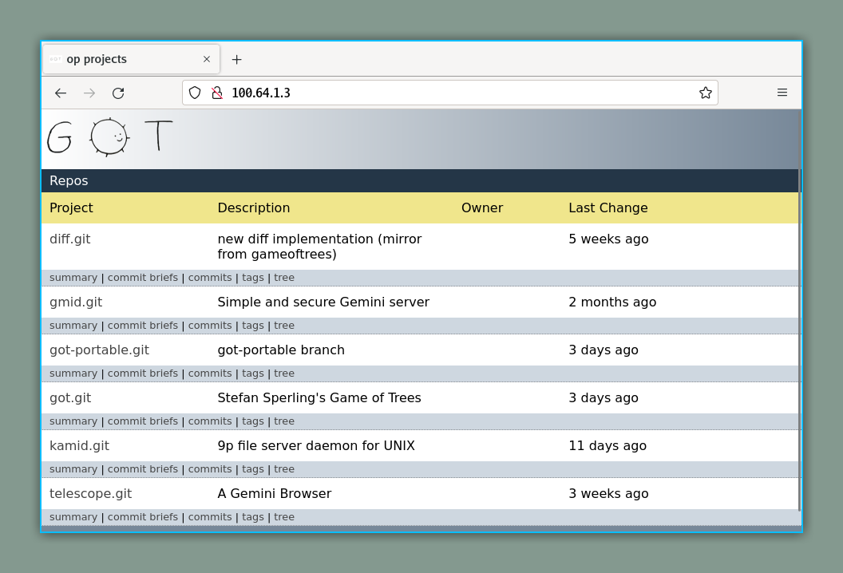The image size is (843, 573).
Task: Click the GOT logo in the header
Action: [109, 137]
